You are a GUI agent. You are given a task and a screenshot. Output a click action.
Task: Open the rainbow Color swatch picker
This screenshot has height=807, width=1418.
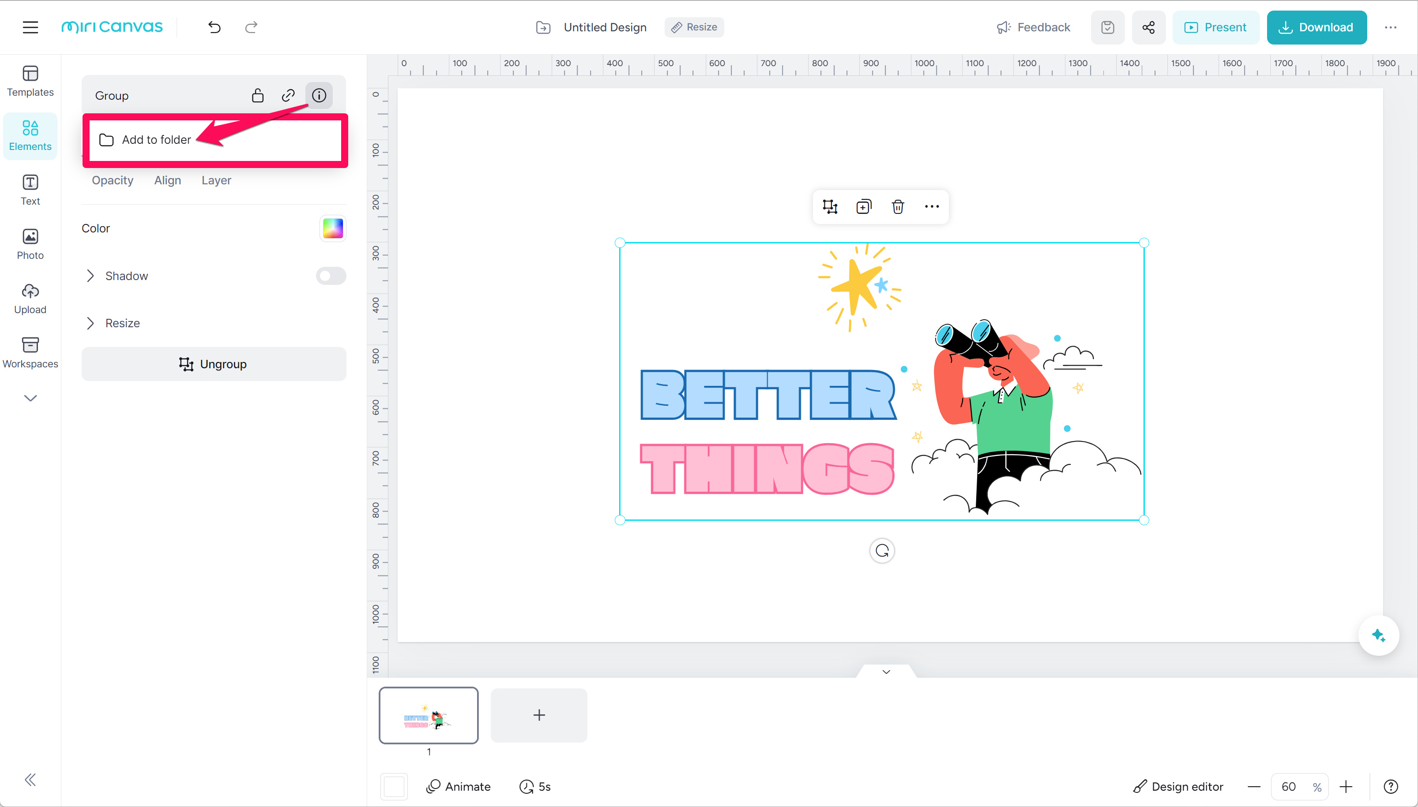pyautogui.click(x=333, y=228)
